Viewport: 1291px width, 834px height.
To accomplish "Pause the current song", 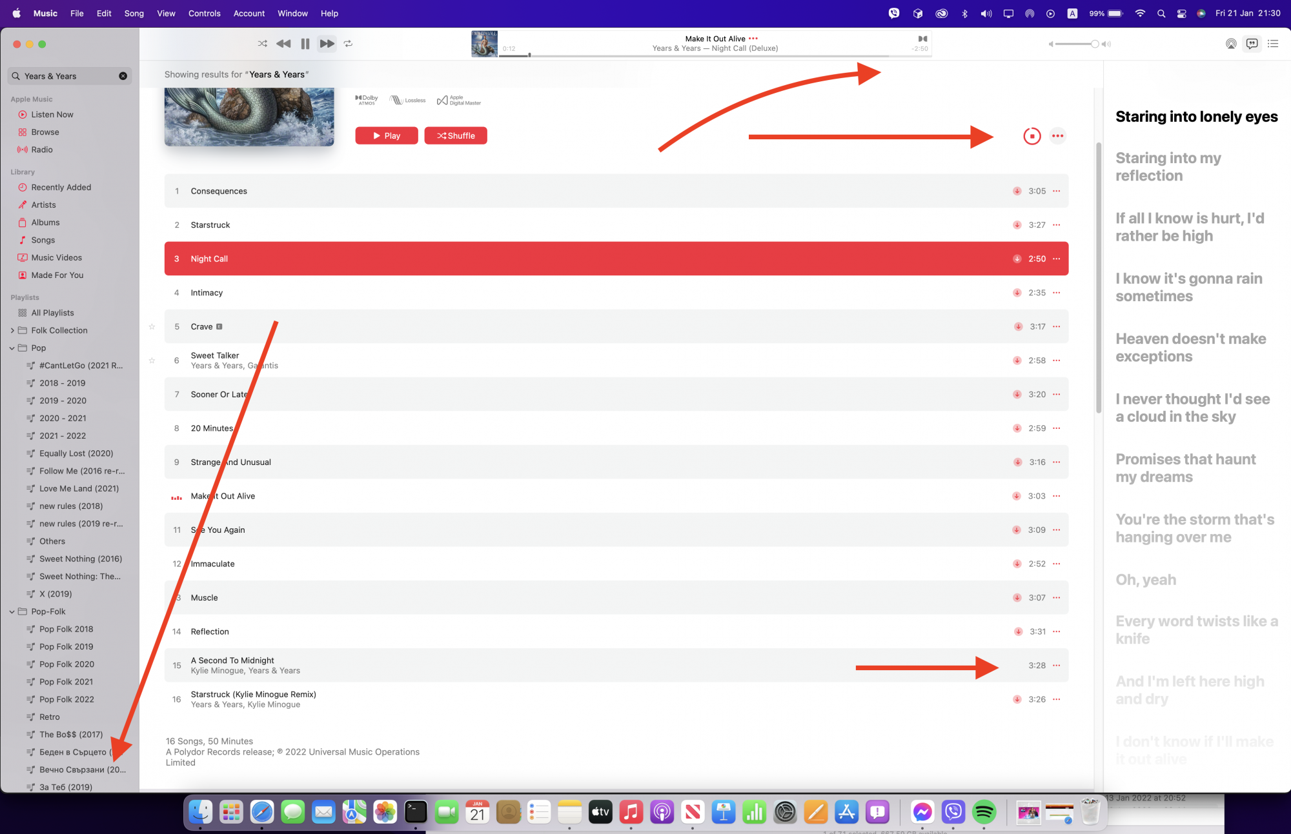I will [x=305, y=44].
